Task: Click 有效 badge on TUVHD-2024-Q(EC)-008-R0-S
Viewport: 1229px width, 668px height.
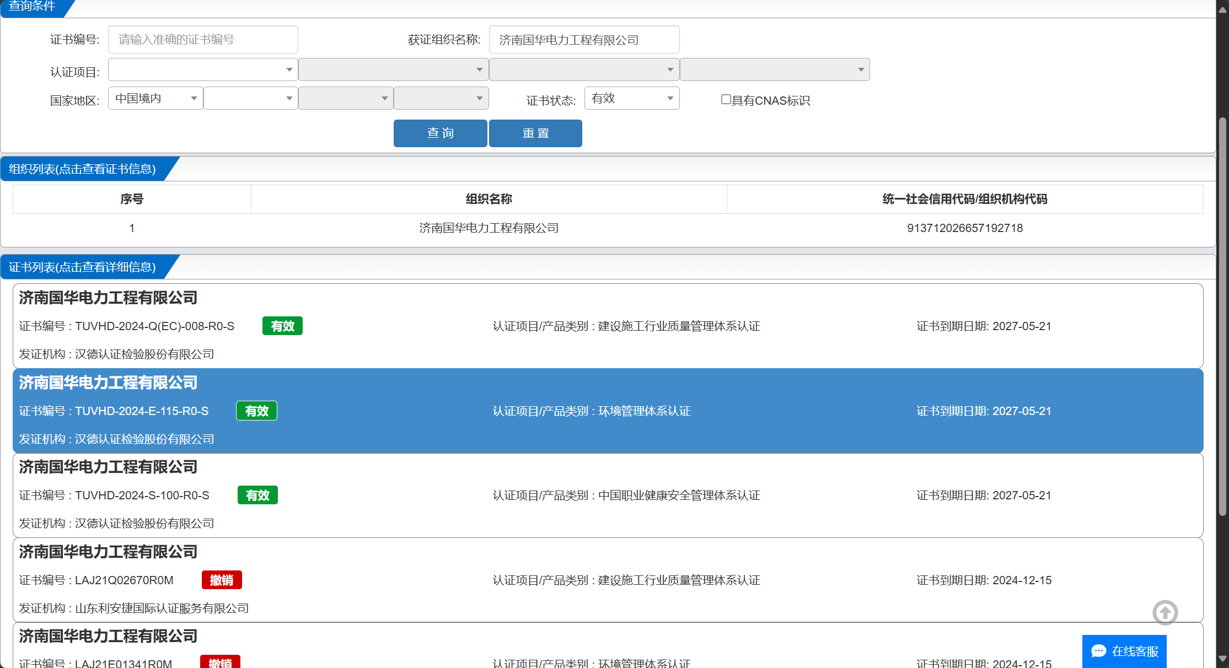Action: click(x=282, y=326)
